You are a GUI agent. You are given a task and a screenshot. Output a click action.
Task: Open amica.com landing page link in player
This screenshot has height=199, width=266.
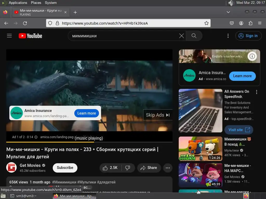57,137
